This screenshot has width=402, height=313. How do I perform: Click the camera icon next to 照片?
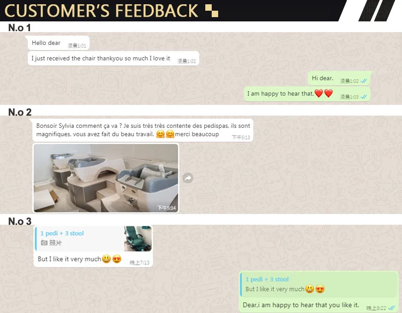pos(44,242)
